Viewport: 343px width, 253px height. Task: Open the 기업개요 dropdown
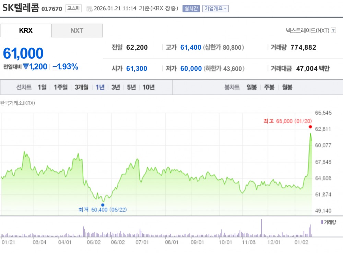215,9
